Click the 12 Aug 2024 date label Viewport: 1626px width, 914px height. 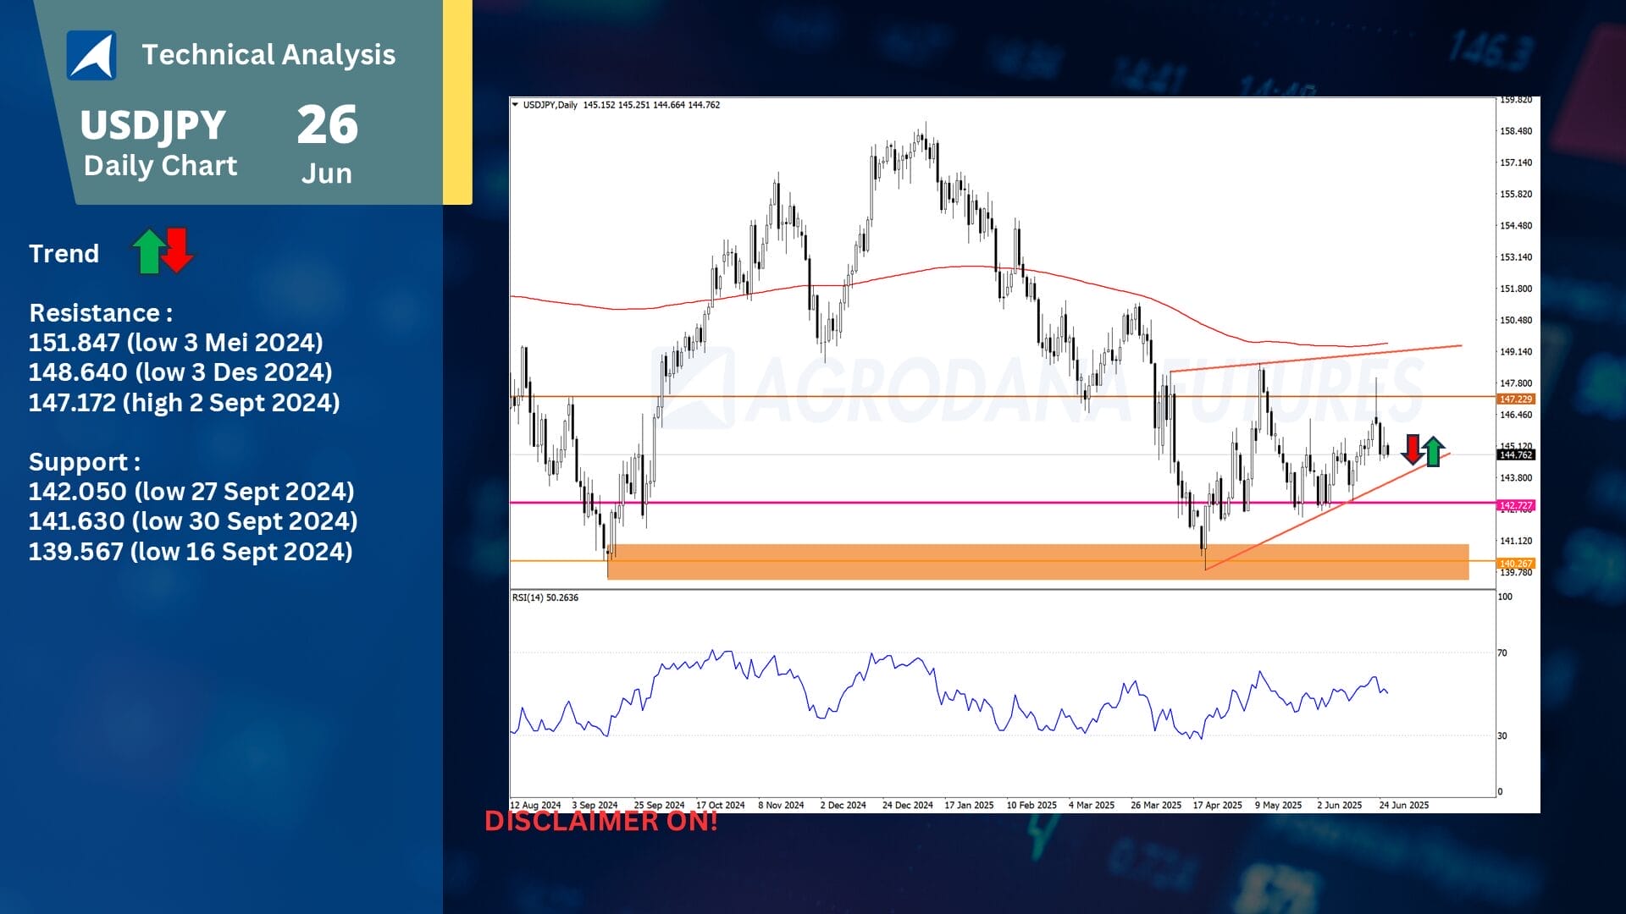pyautogui.click(x=535, y=806)
